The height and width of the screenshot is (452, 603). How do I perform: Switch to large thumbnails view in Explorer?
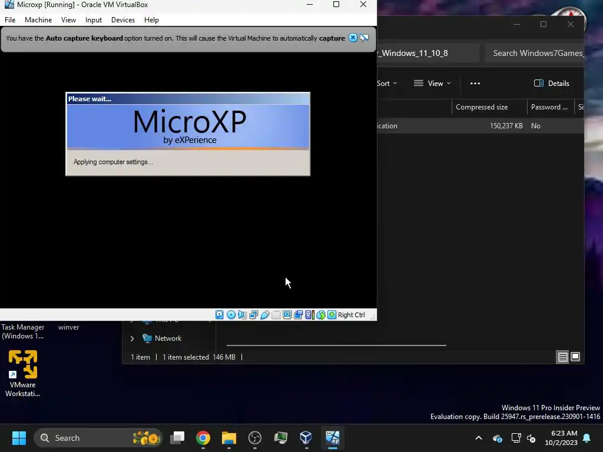575,357
